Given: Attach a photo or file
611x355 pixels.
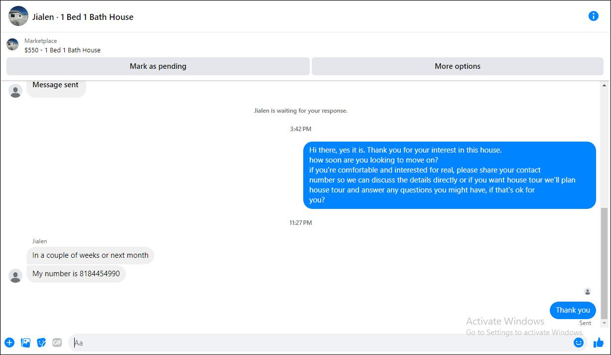Looking at the screenshot, I should point(26,343).
